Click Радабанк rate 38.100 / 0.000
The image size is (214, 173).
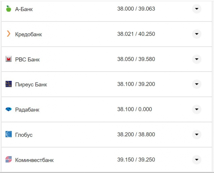click(135, 109)
